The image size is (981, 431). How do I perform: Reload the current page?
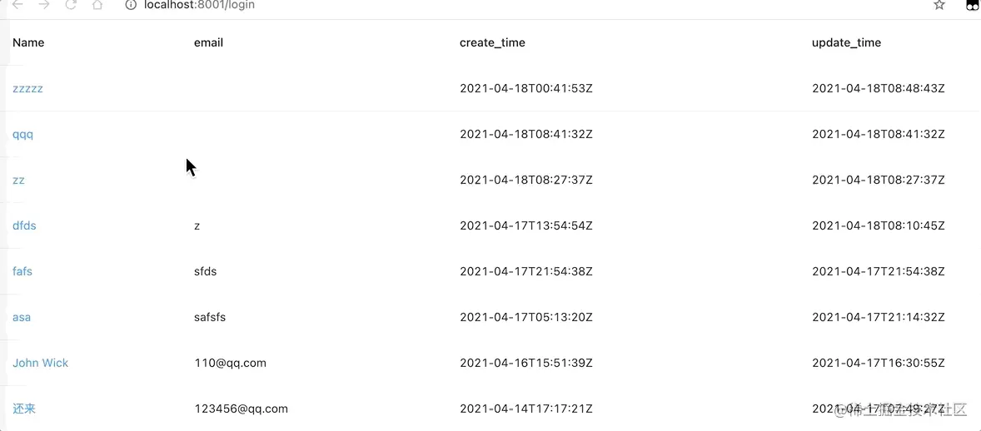click(x=71, y=5)
